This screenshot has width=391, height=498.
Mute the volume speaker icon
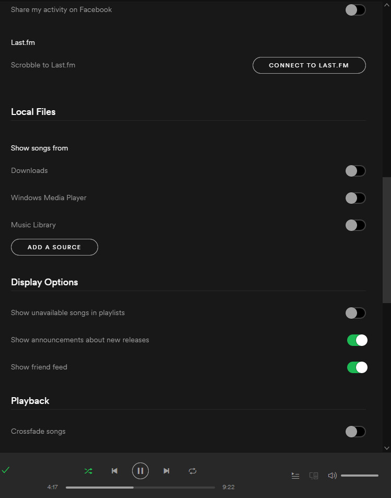tap(331, 476)
